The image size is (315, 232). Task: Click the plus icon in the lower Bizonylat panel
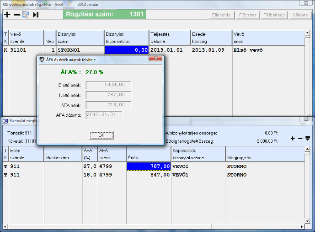pos(293,138)
